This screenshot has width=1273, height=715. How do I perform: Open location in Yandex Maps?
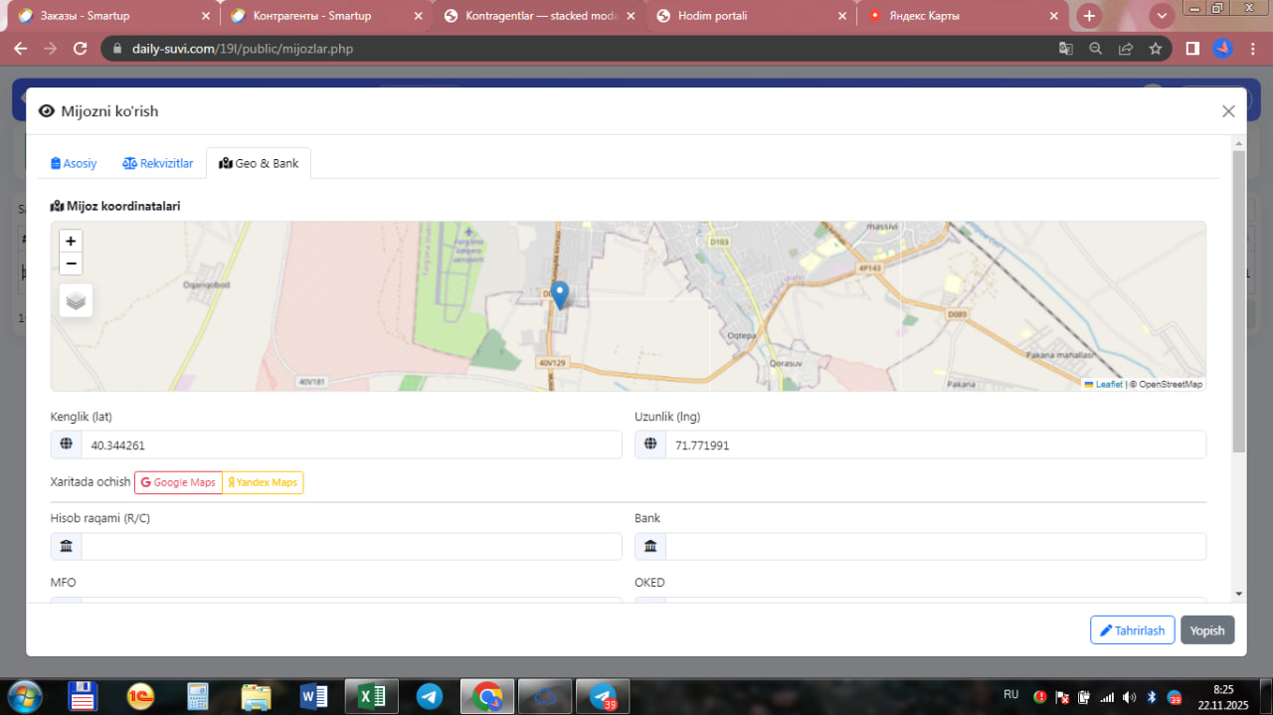pyautogui.click(x=263, y=482)
